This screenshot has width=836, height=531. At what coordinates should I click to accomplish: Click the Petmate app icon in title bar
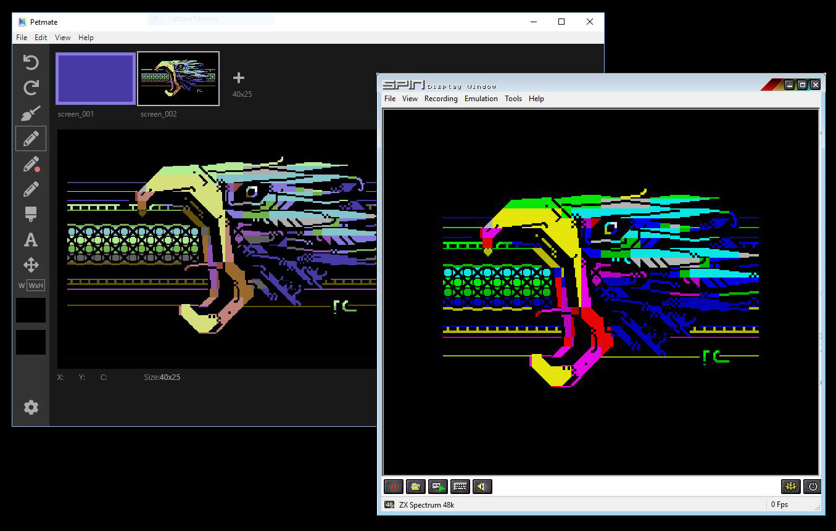click(x=22, y=22)
